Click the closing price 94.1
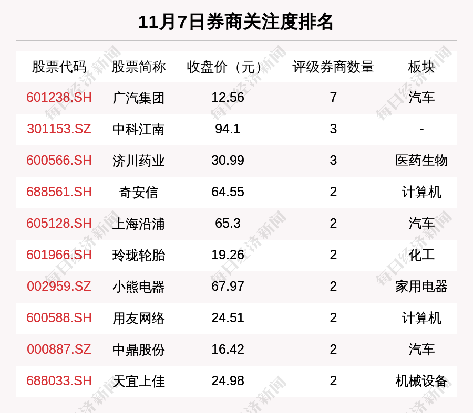Viewport: 473px width, 413px height. tap(228, 129)
